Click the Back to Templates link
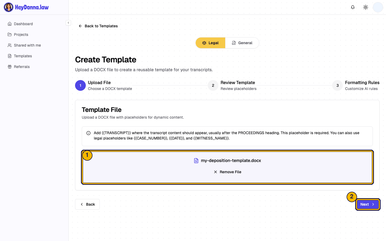The image size is (386, 241). pos(98,26)
